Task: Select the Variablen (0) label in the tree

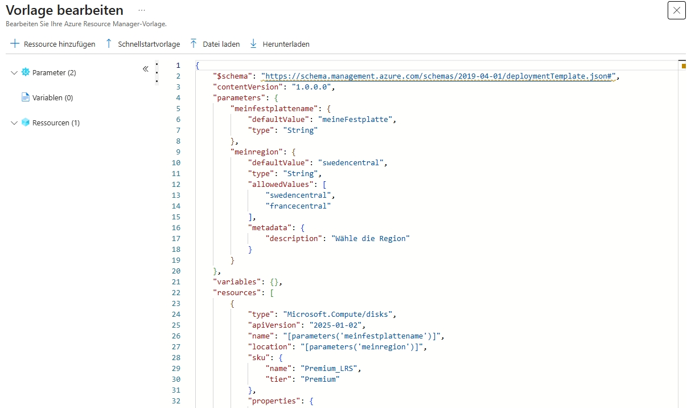Action: coord(52,97)
